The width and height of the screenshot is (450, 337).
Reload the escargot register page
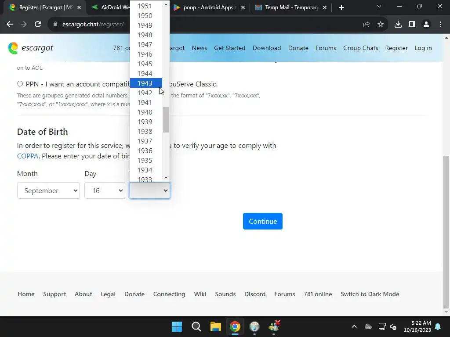coord(38,25)
